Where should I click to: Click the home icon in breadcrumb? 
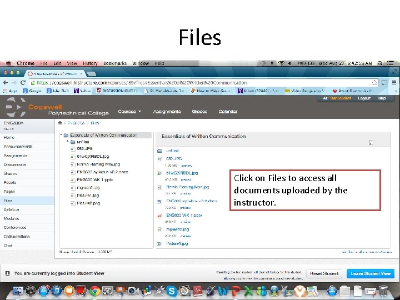pos(60,123)
